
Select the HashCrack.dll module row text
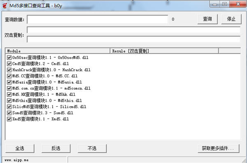point(51,70)
